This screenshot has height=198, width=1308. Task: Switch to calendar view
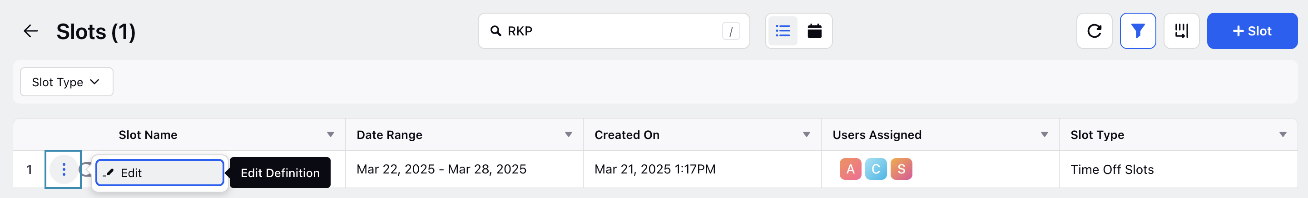pos(814,31)
